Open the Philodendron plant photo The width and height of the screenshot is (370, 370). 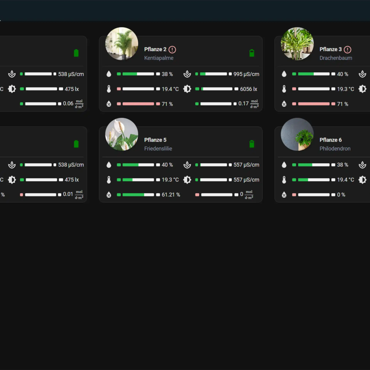[297, 134]
